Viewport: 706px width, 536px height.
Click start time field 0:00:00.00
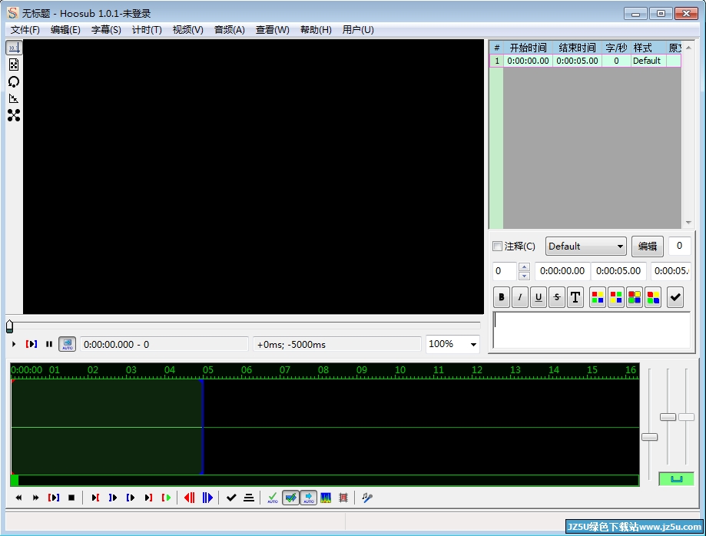(562, 271)
